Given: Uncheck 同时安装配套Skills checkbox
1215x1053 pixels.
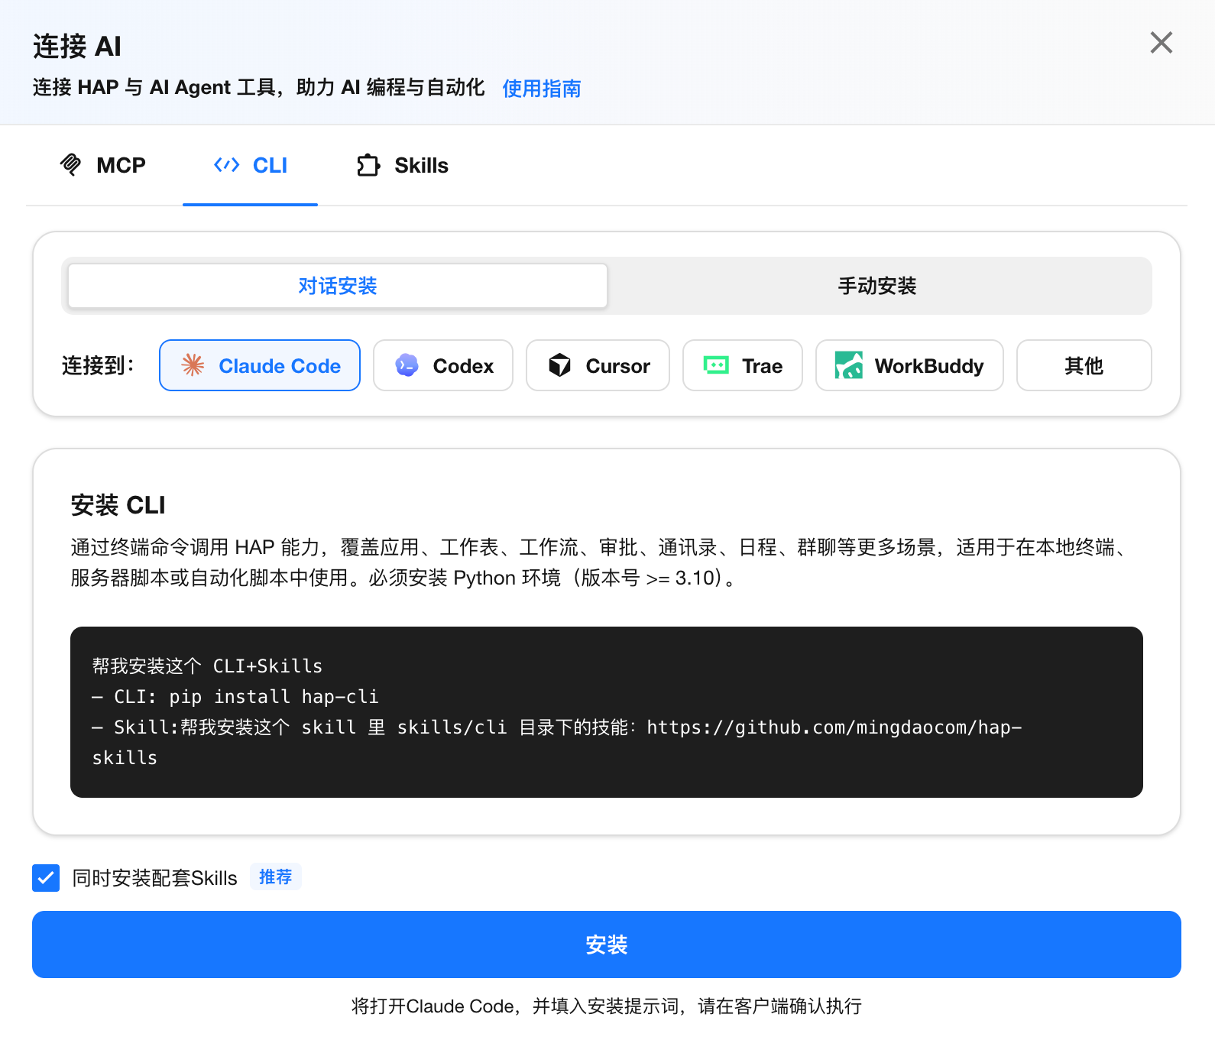Looking at the screenshot, I should click(46, 878).
